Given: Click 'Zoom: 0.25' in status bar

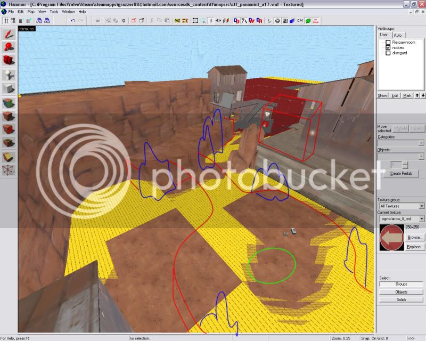Looking at the screenshot, I should (341, 338).
